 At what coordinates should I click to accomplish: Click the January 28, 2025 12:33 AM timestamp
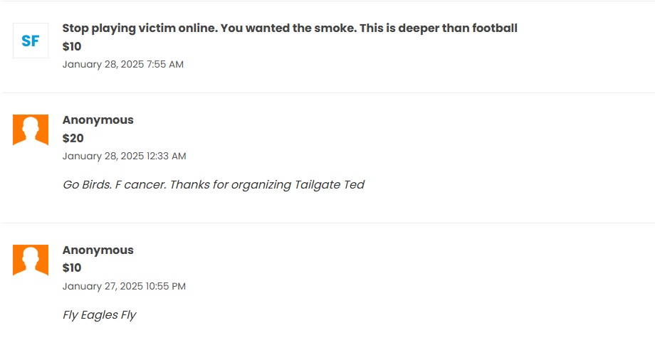124,157
